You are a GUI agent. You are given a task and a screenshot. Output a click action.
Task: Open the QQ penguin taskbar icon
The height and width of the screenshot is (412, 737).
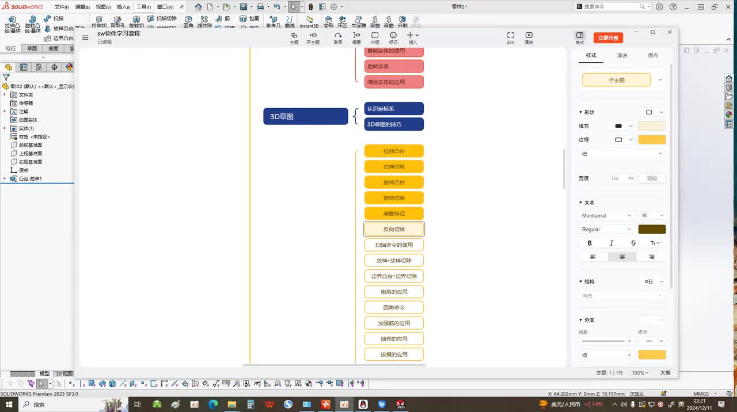coord(363,405)
